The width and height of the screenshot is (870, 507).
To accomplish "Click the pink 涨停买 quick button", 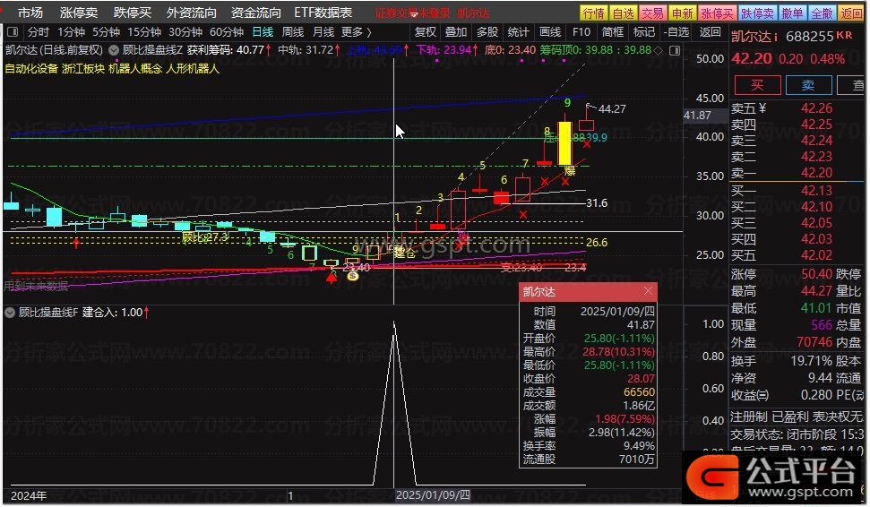I will tap(717, 13).
